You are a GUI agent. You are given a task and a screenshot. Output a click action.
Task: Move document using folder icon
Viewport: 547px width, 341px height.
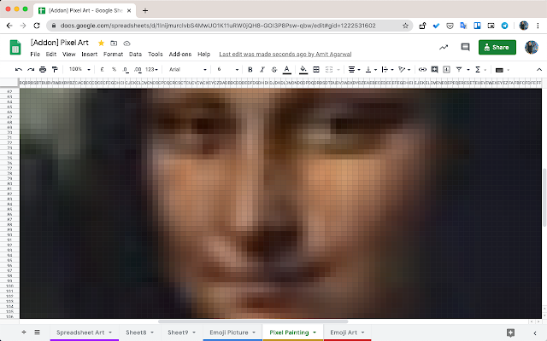[x=114, y=43]
